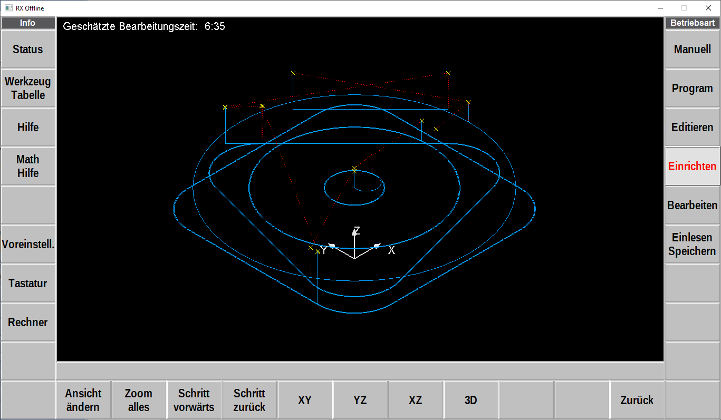This screenshot has height=420, width=721.
Task: Step back with Schritt zurück
Action: click(249, 401)
